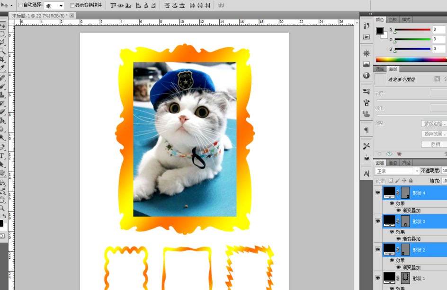The height and width of the screenshot is (290, 447).
Task: Select the Crop tool in the toolbox
Action: 2,59
